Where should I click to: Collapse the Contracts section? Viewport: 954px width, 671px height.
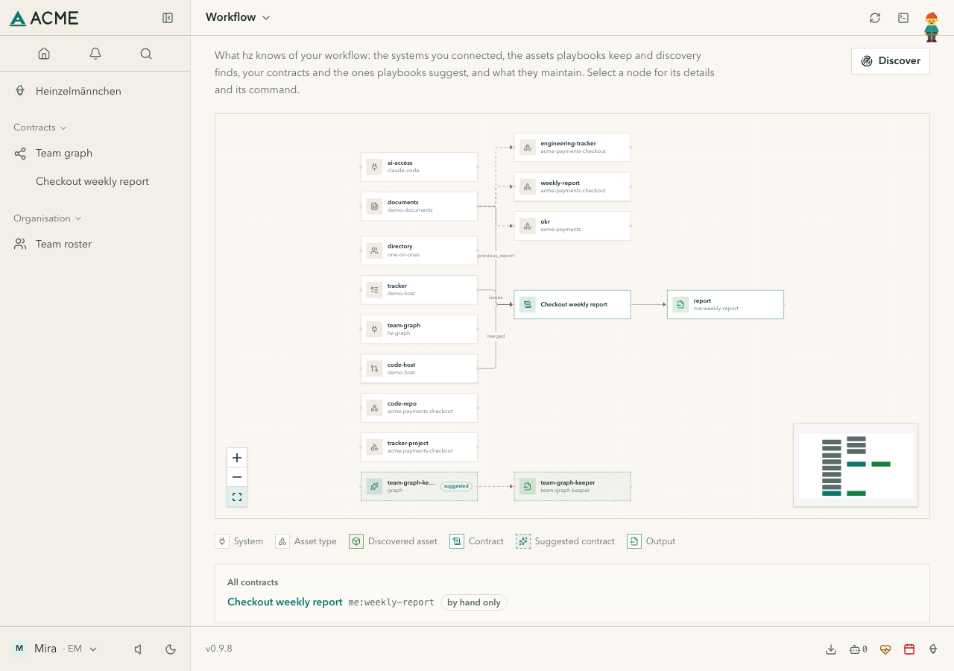[40, 127]
